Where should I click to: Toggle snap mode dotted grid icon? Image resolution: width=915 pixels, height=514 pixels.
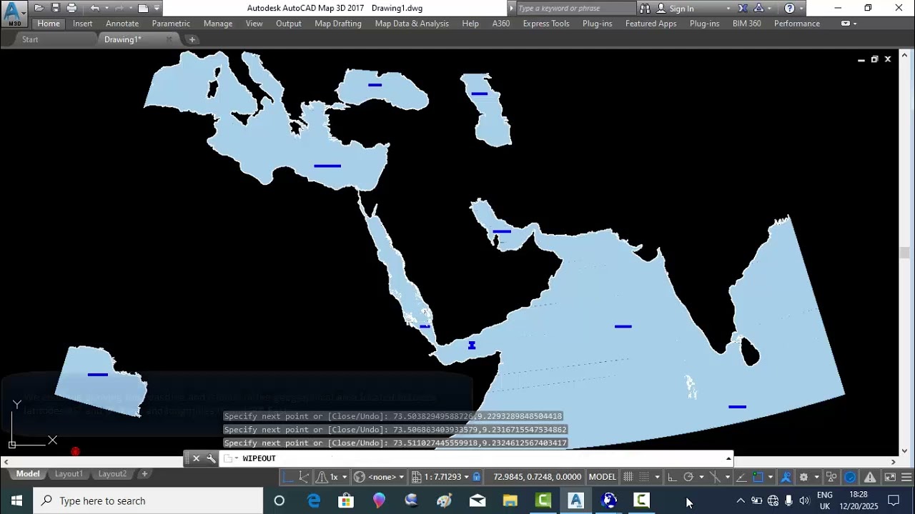tap(643, 477)
